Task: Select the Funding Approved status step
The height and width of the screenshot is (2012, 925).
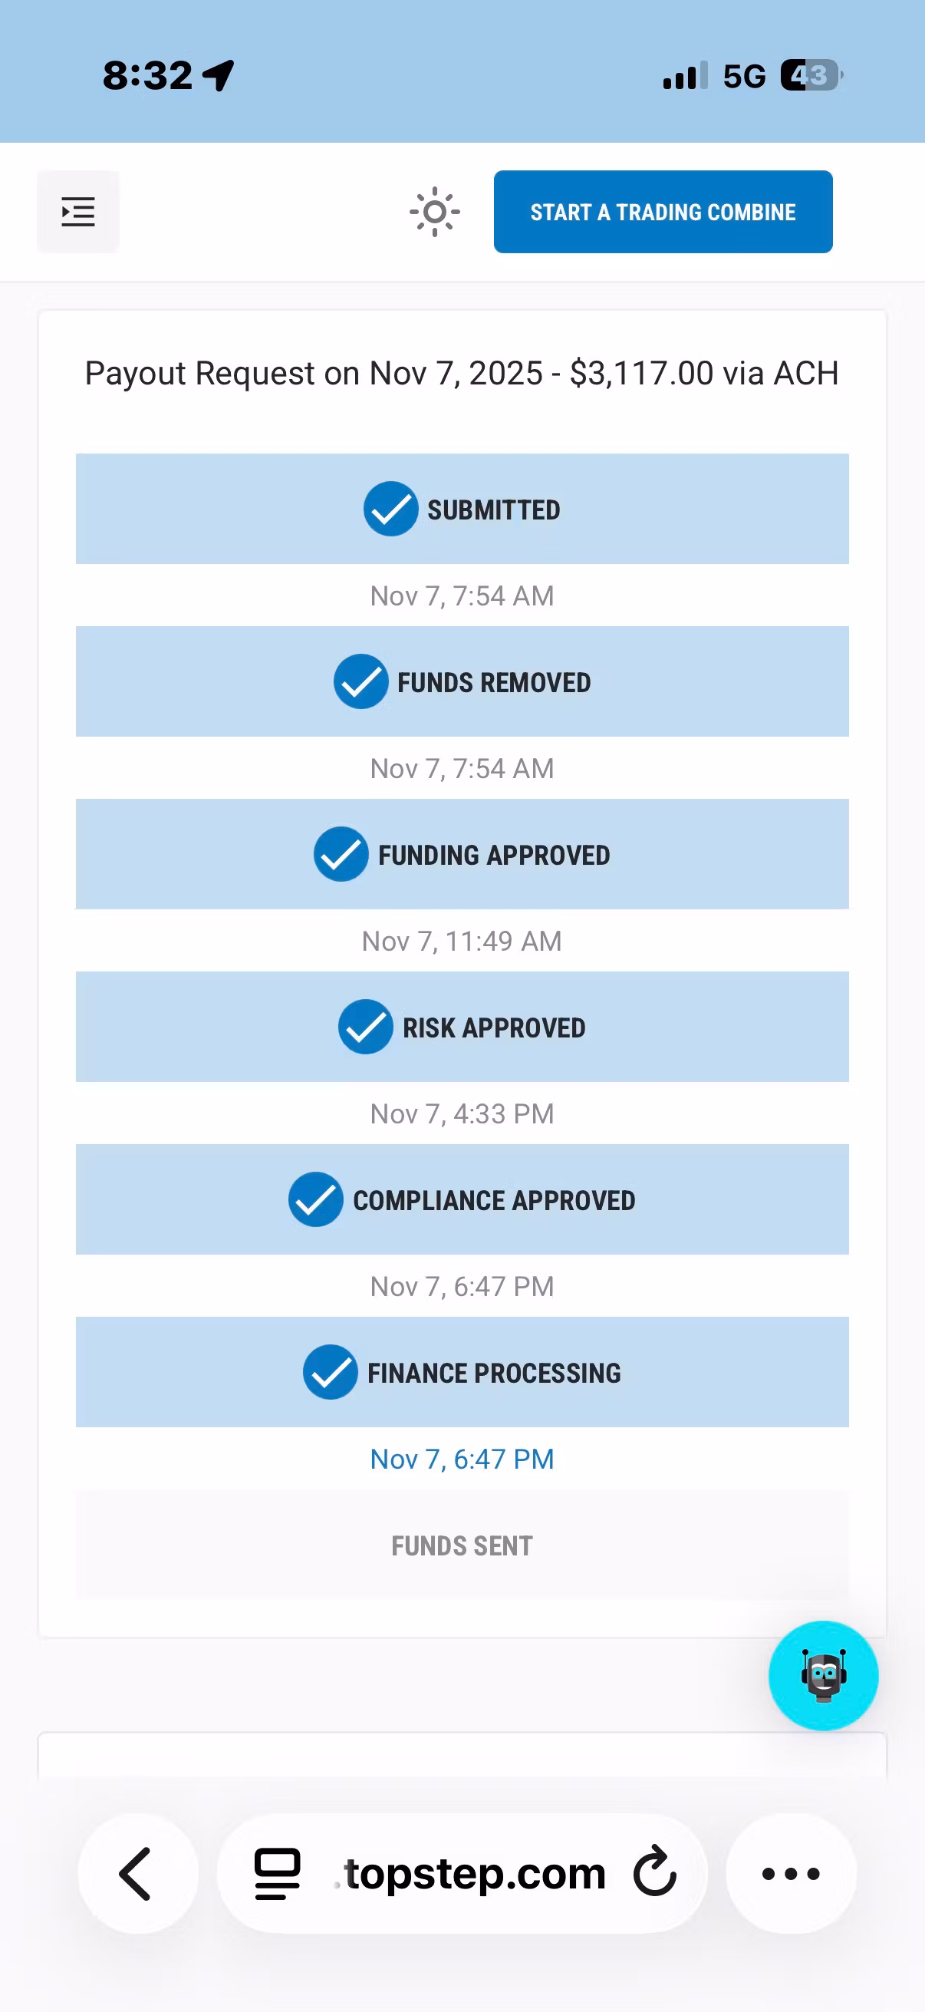Action: pyautogui.click(x=462, y=854)
